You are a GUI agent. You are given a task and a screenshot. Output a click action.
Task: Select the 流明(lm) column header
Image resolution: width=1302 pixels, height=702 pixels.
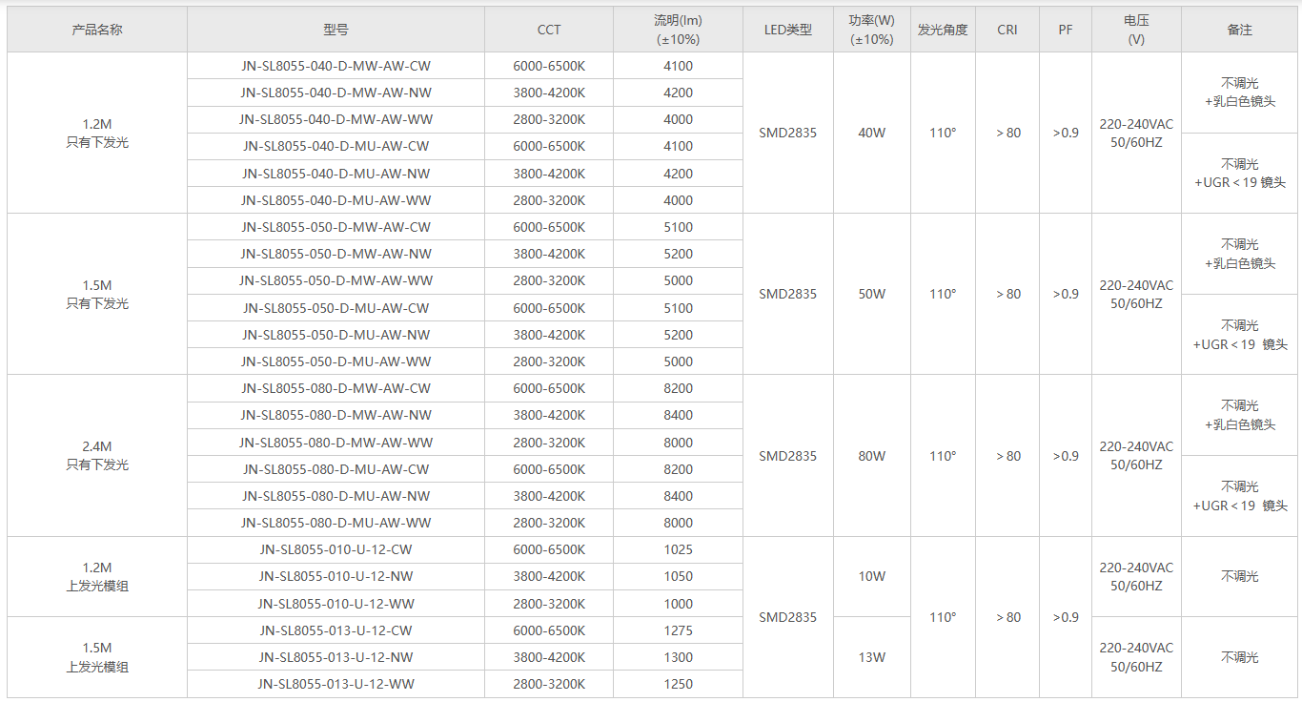click(x=678, y=30)
